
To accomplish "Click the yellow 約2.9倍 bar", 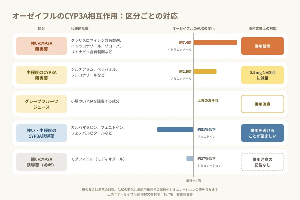I will 205,71.
